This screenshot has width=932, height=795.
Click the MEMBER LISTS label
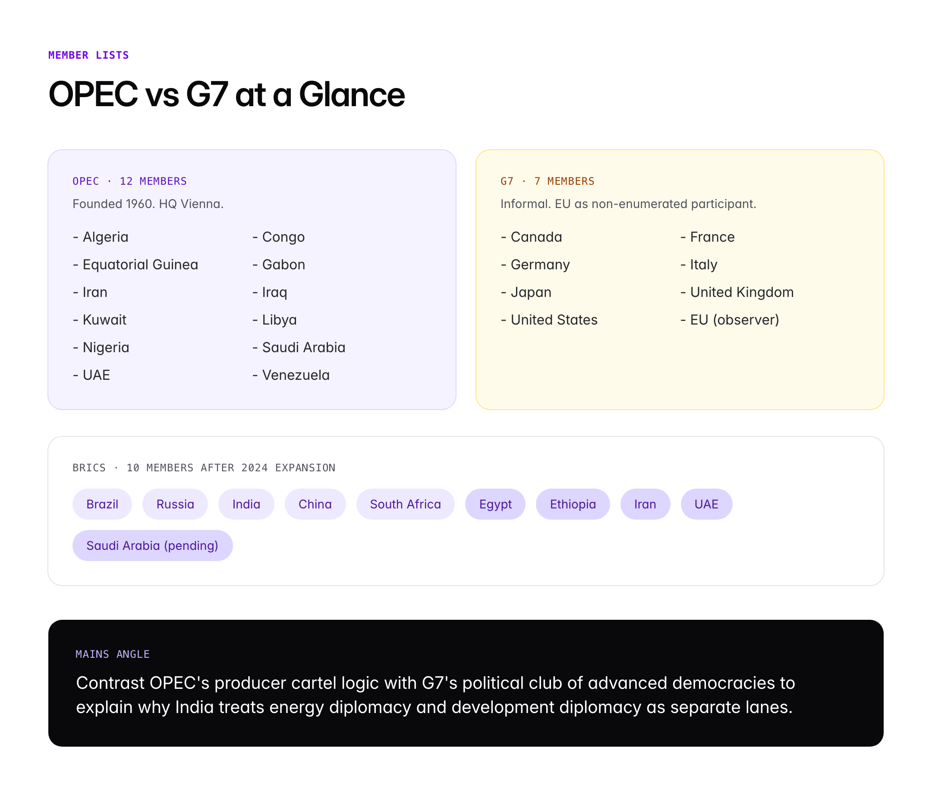(x=88, y=55)
